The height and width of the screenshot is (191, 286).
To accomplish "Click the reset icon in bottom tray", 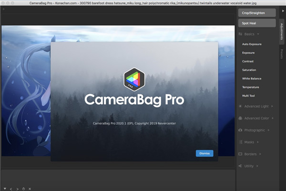I will coord(23,189).
